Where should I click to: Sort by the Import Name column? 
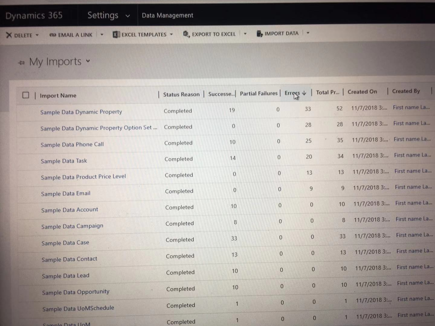point(58,96)
